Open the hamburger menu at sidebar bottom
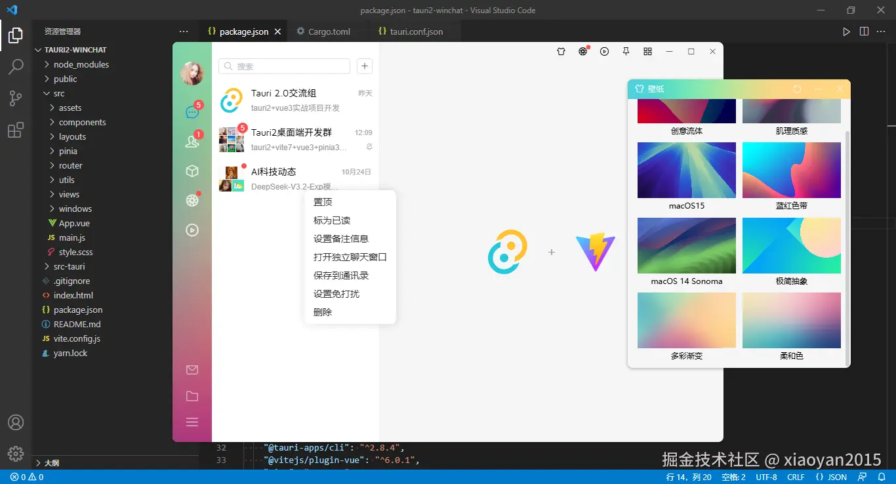 point(192,422)
